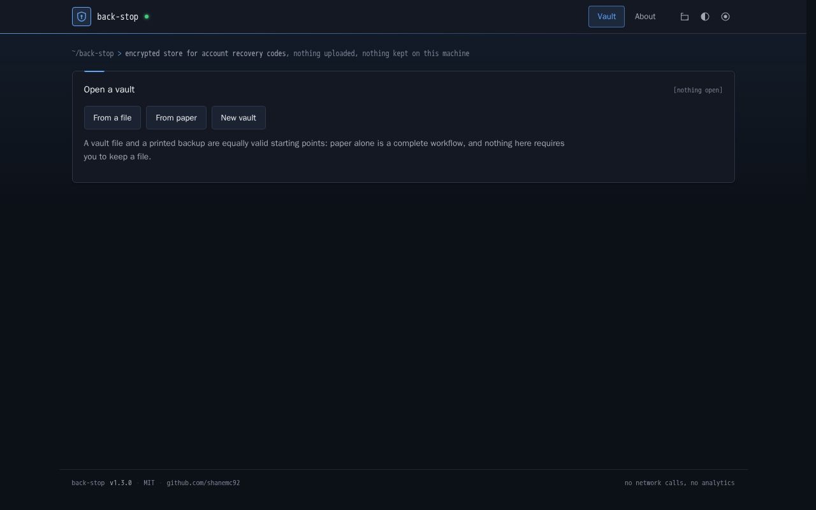Open the Vault tab
This screenshot has height=510, width=816.
tap(606, 17)
